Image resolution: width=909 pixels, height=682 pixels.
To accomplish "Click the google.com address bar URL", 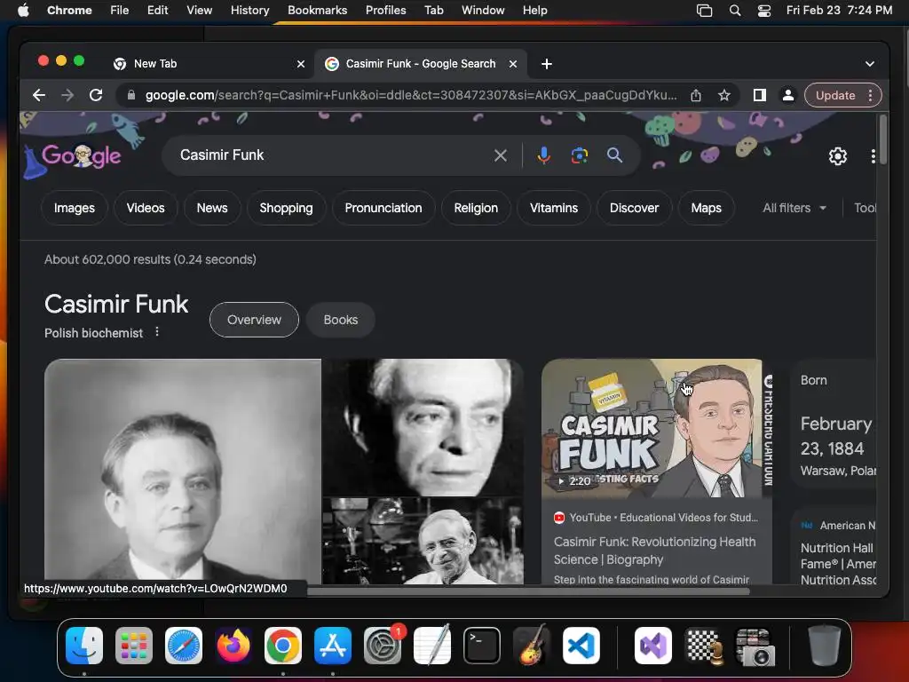I will pyautogui.click(x=410, y=95).
